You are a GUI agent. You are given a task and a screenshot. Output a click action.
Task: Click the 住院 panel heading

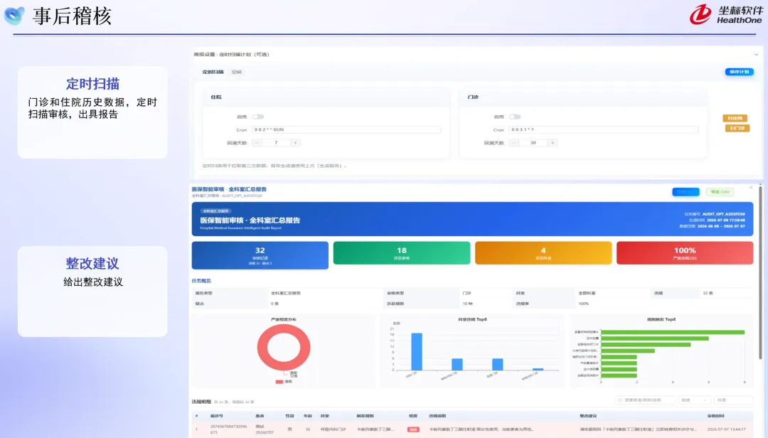(x=216, y=97)
